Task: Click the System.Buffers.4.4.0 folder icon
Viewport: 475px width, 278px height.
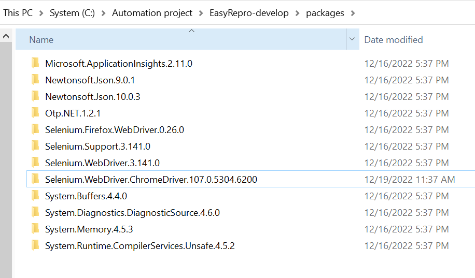Action: [35, 196]
